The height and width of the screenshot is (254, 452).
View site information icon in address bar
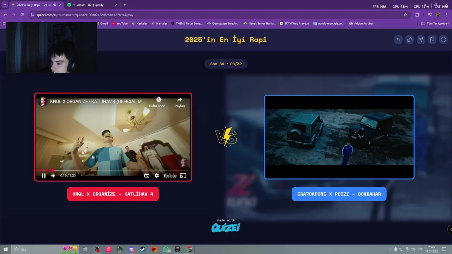pos(32,15)
